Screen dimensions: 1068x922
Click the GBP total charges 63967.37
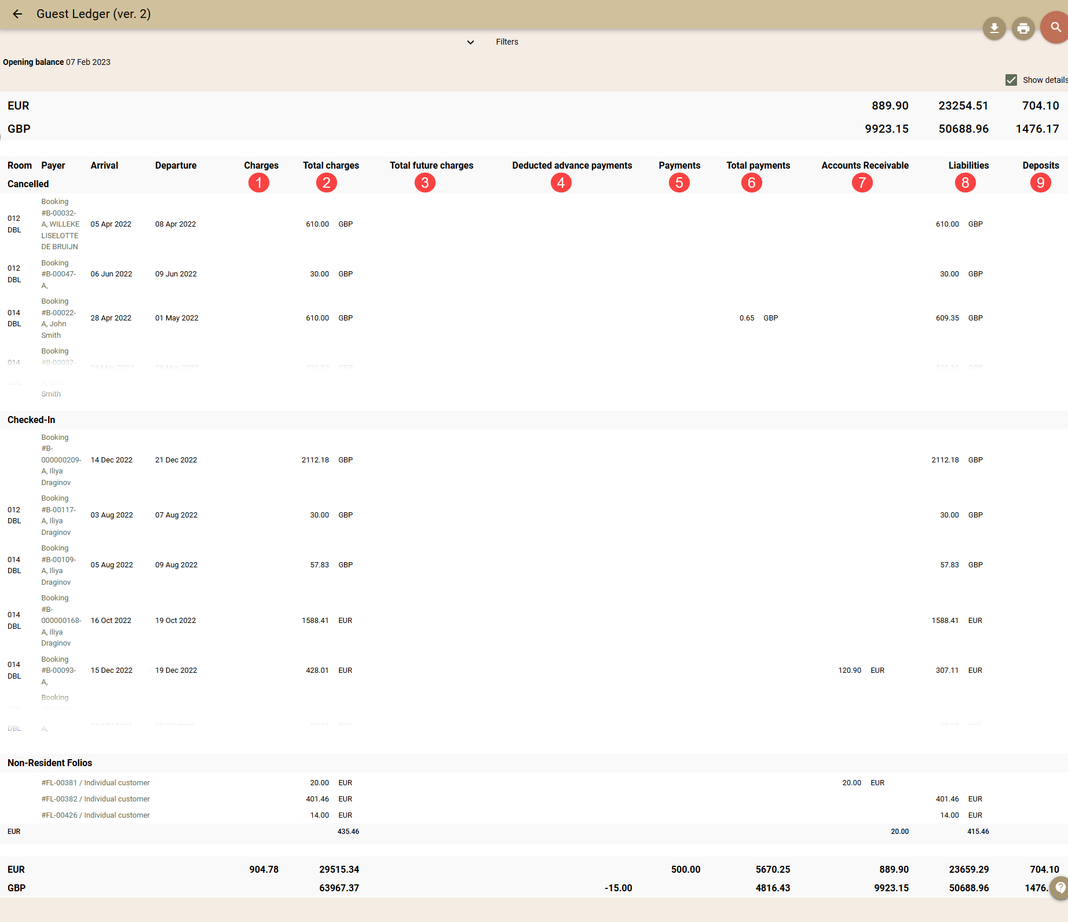[339, 888]
